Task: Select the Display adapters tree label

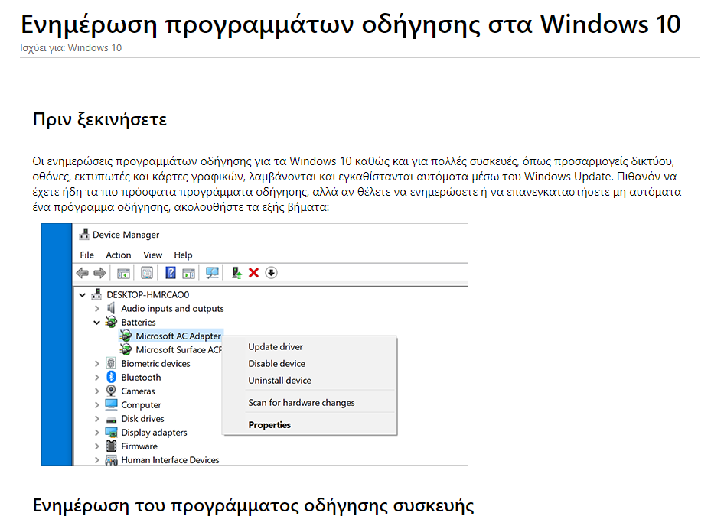Action: click(154, 433)
